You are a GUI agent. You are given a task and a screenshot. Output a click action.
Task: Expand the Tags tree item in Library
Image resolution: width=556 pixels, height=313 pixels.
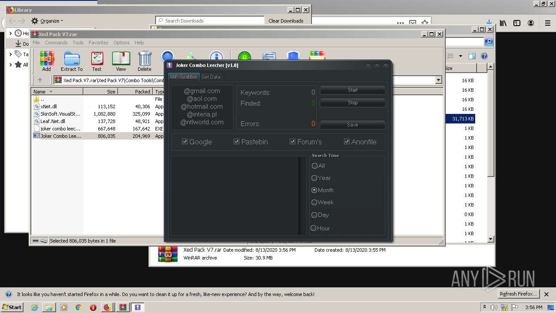pos(11,54)
